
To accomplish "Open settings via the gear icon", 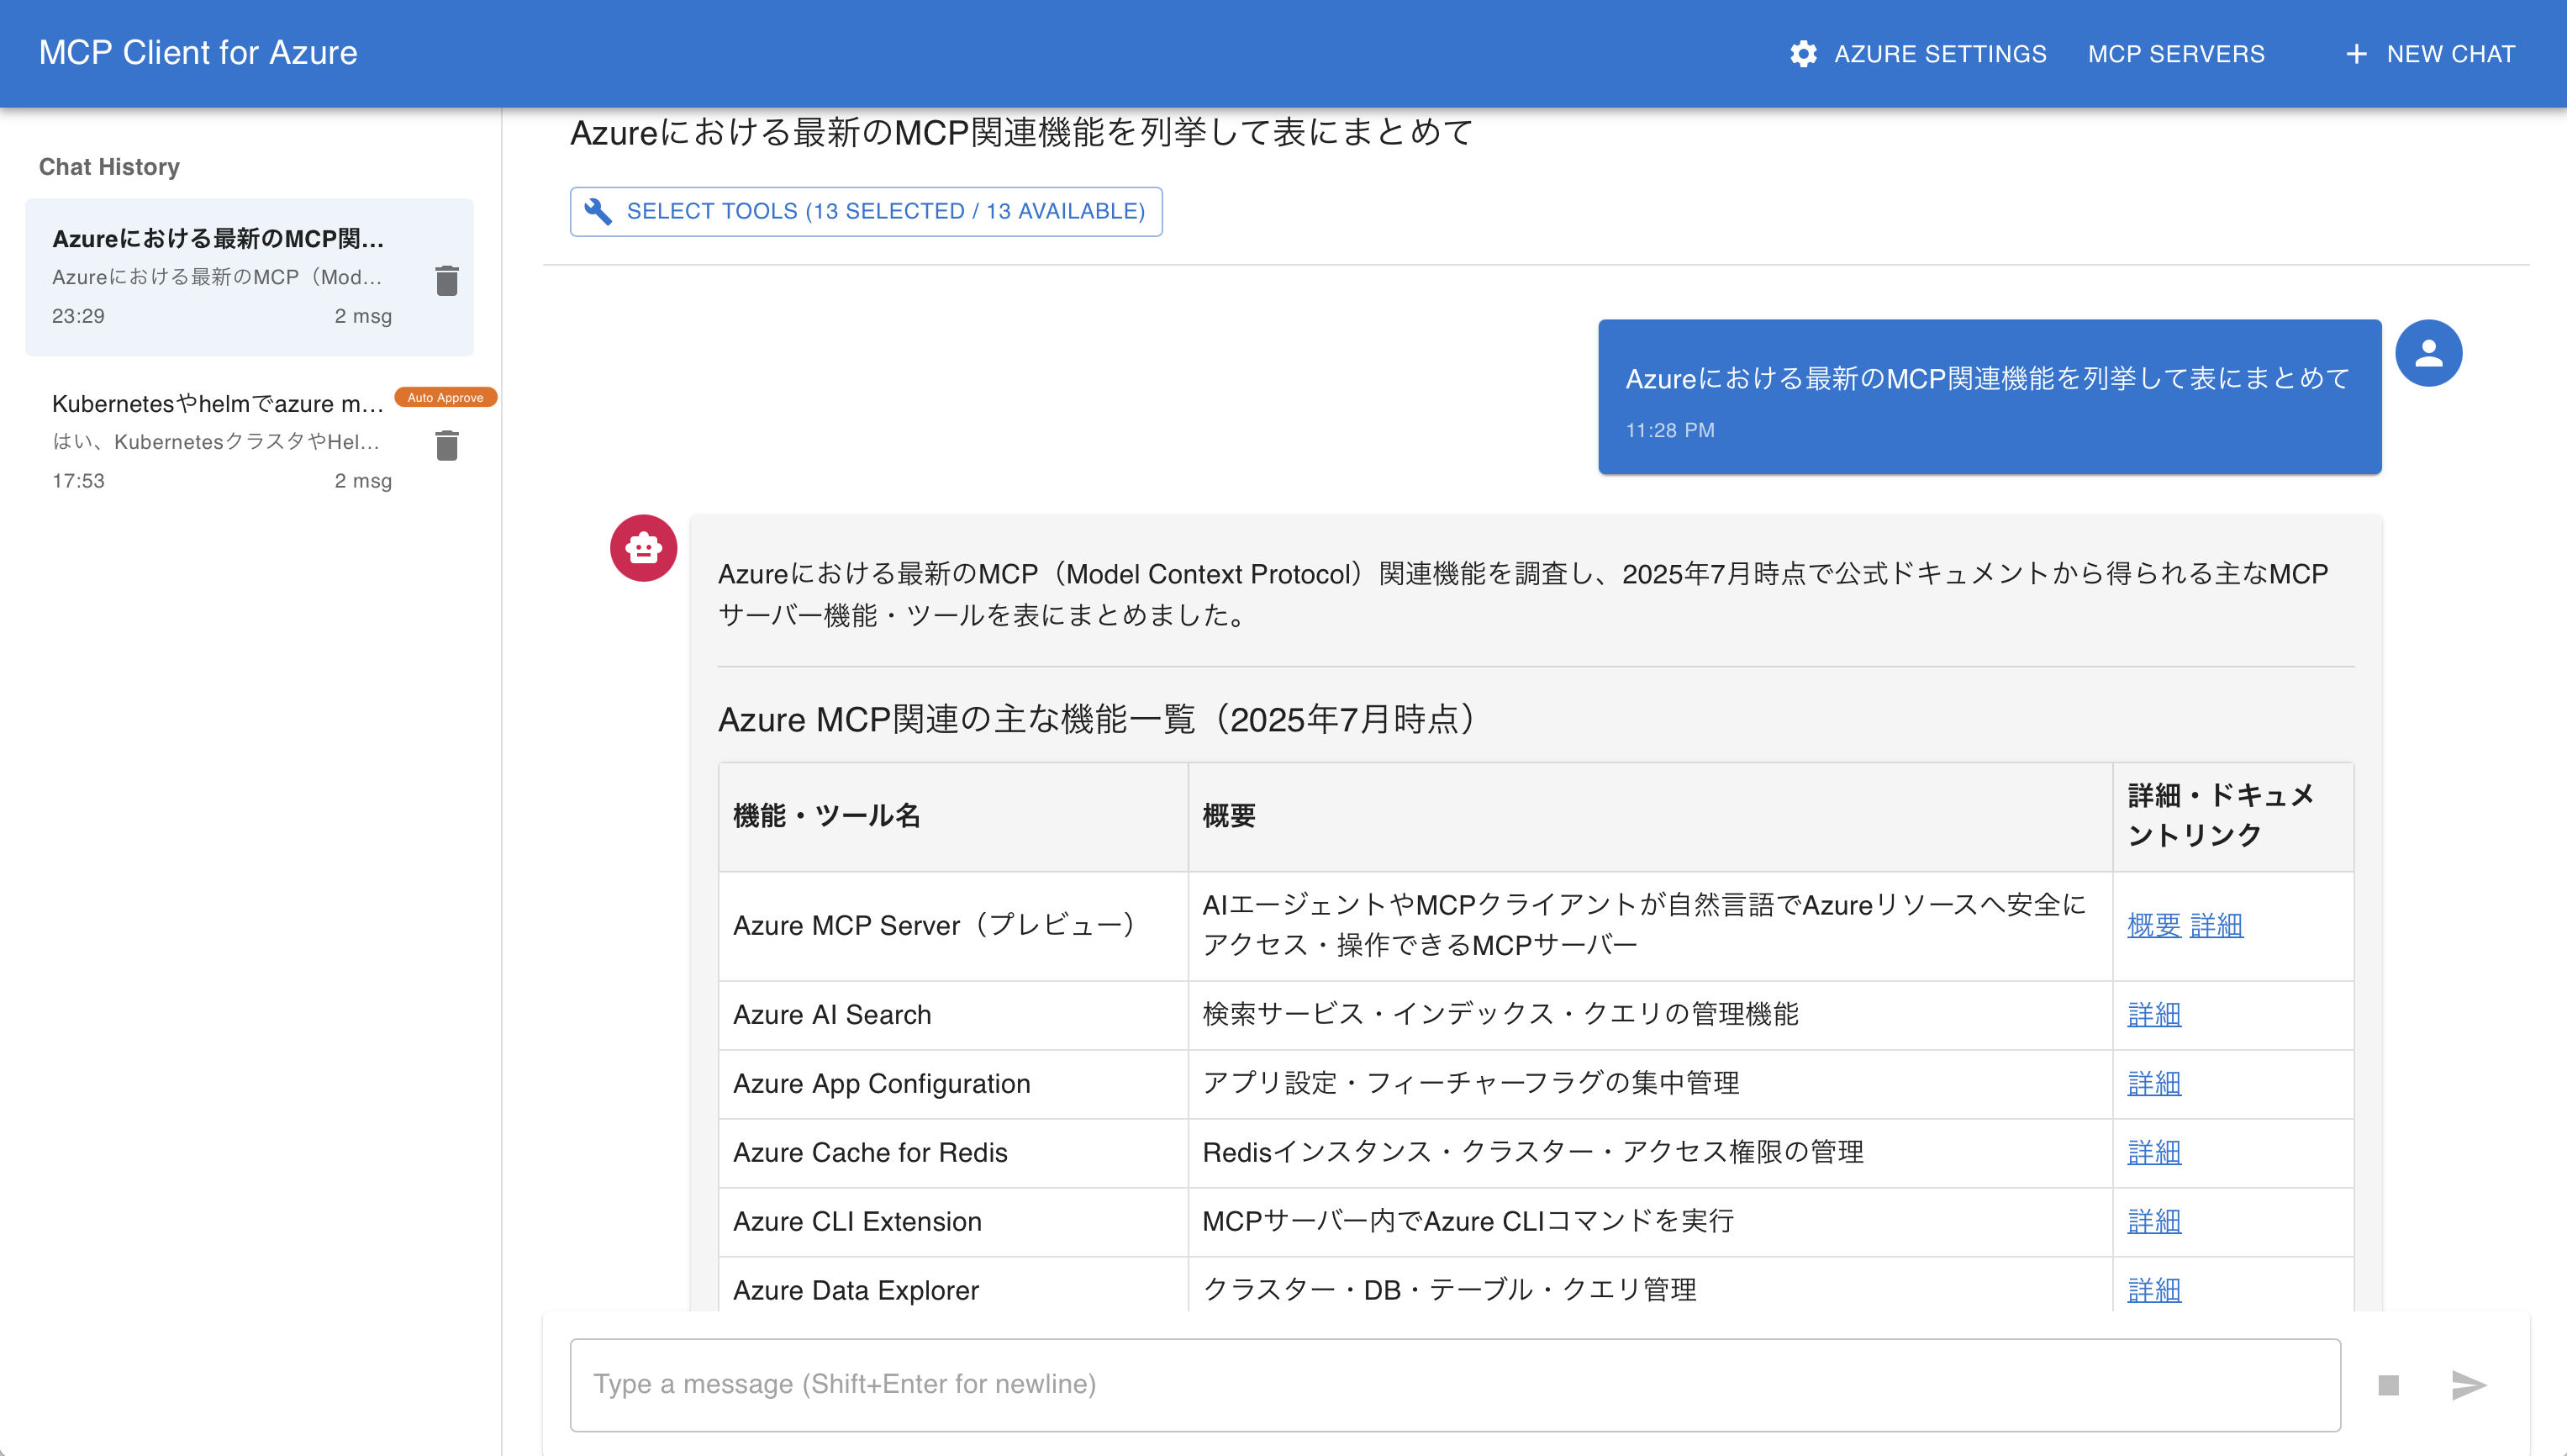I will (1805, 54).
